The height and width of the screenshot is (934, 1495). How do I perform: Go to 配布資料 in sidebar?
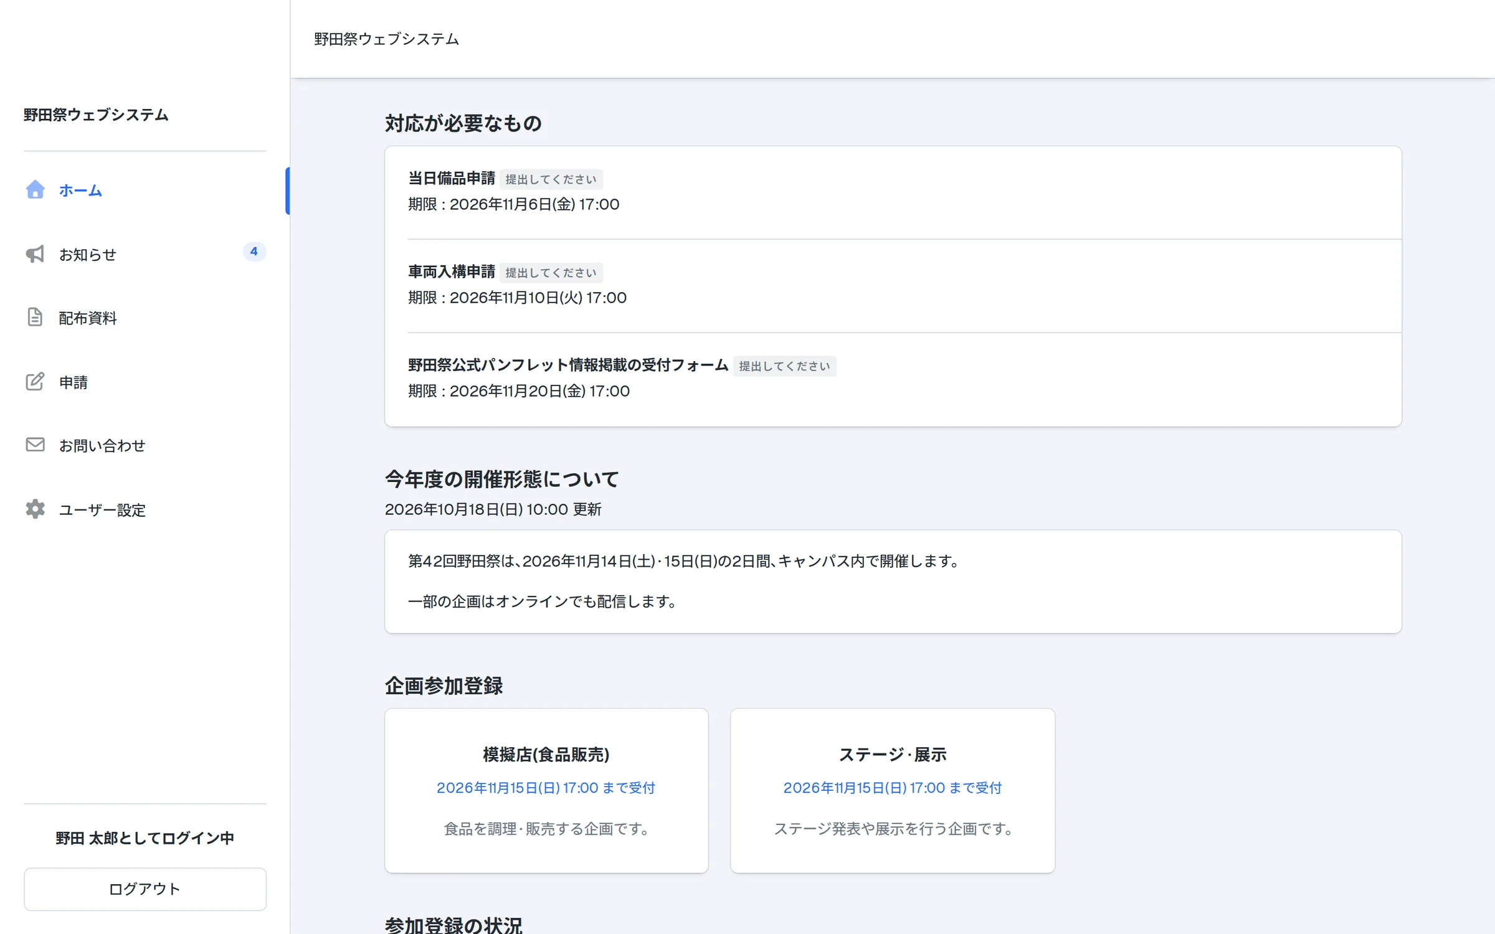coord(145,318)
